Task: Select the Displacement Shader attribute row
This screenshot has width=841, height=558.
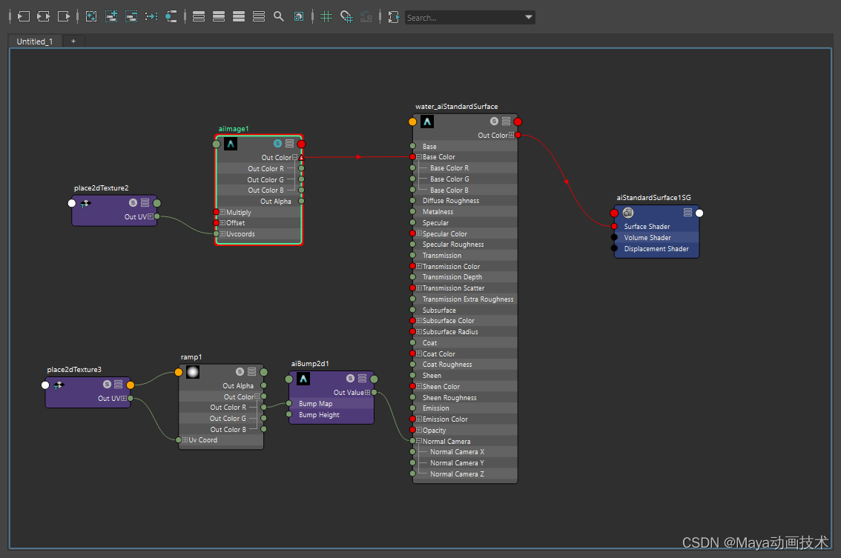Action: (x=656, y=249)
